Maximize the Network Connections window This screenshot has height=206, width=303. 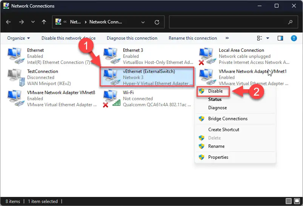coord(277,6)
